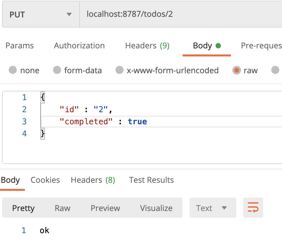Click the opening brace on line 1
Screen dimensions: 282x252
pyautogui.click(x=43, y=97)
